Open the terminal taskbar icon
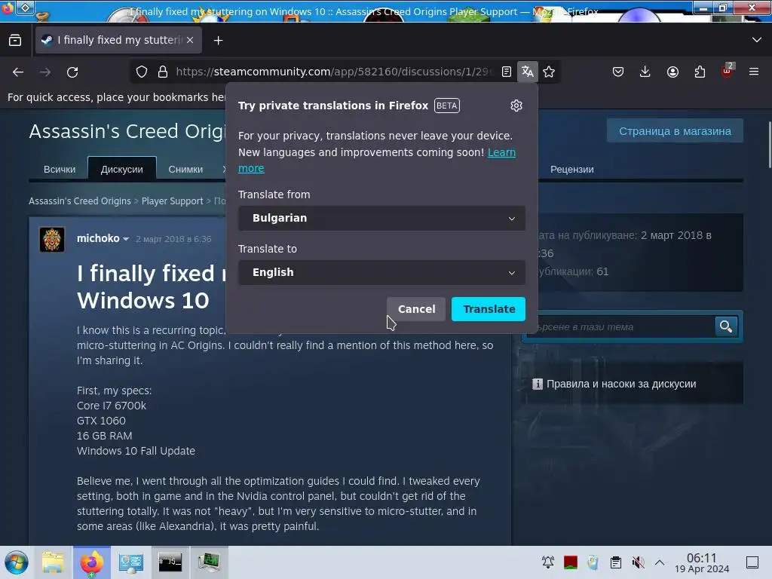Viewport: 772px width, 579px height. (x=170, y=562)
